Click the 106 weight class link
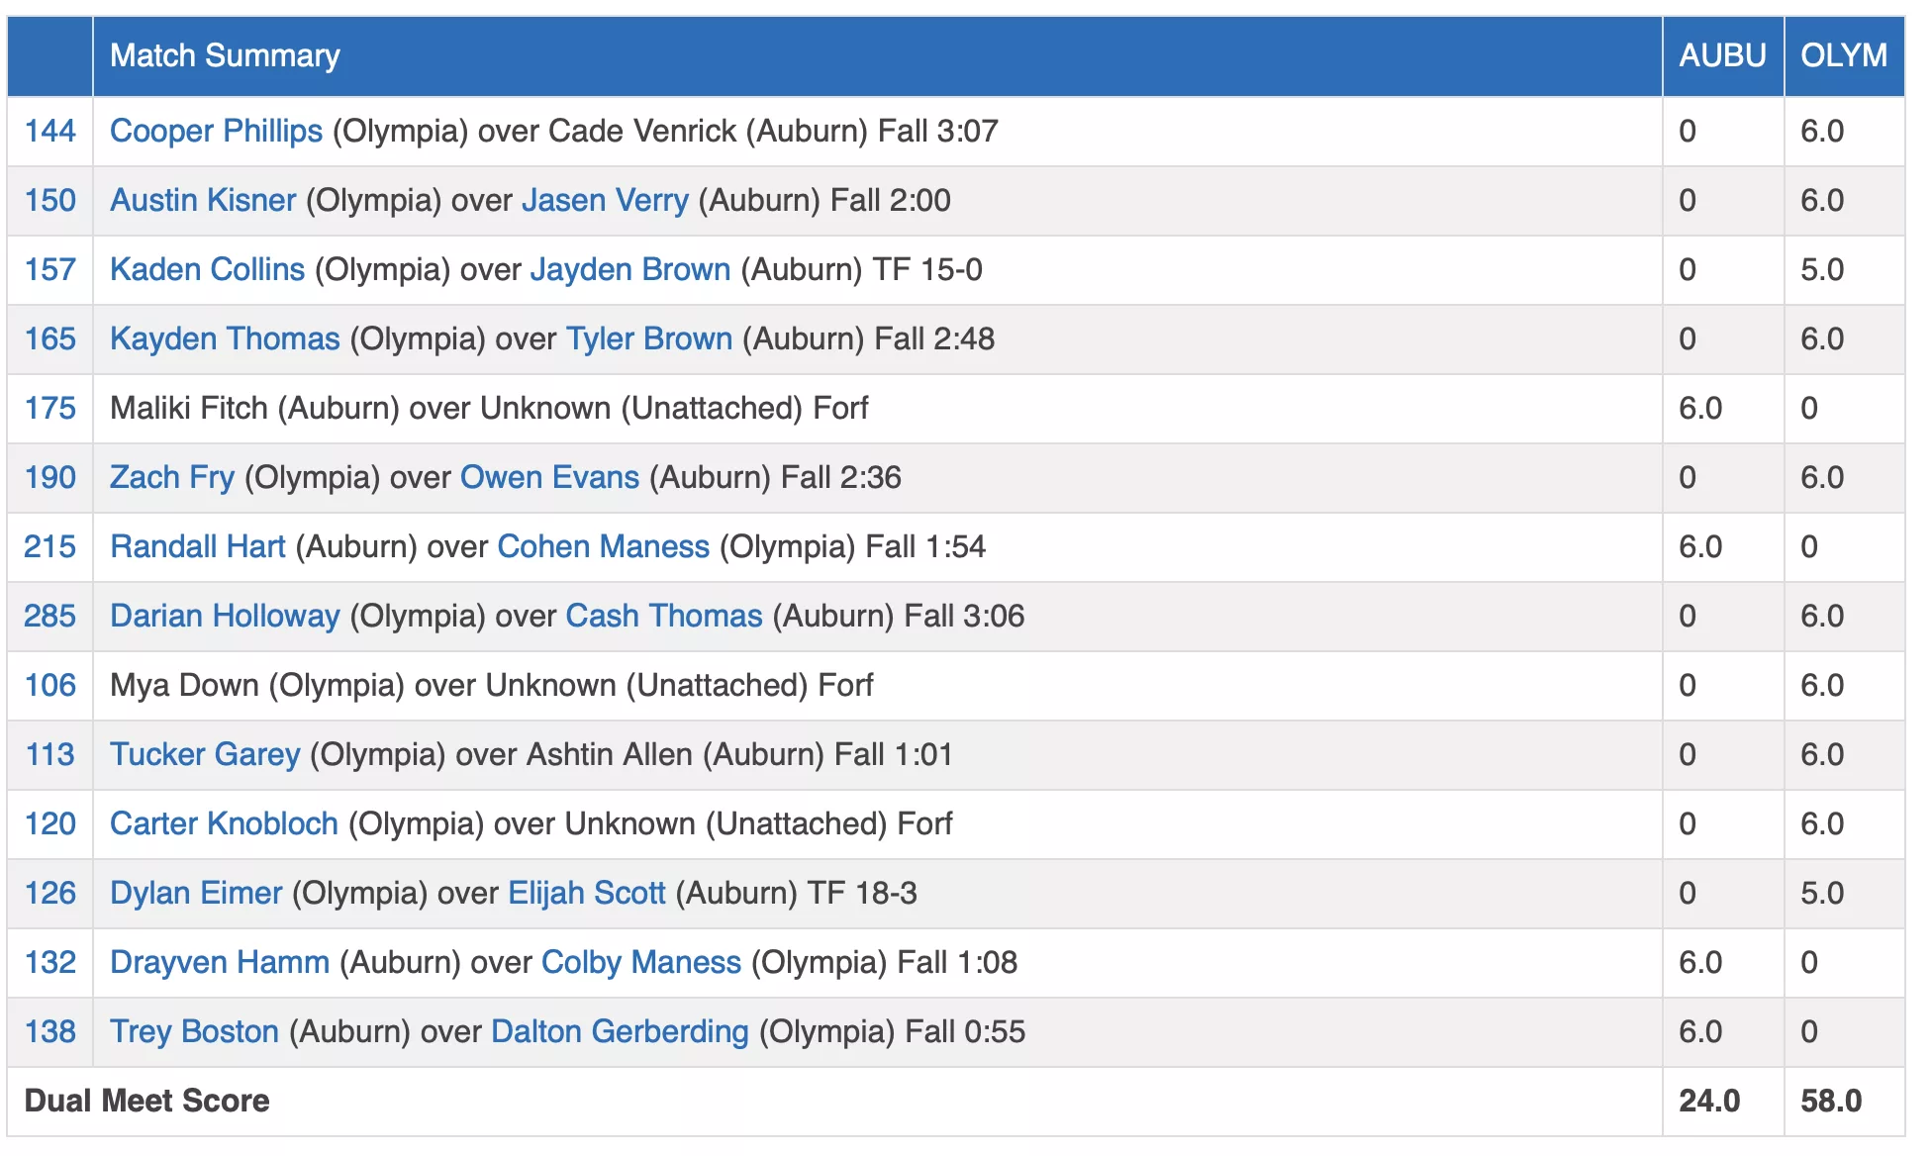Viewport: 1932px width, 1156px height. click(49, 685)
